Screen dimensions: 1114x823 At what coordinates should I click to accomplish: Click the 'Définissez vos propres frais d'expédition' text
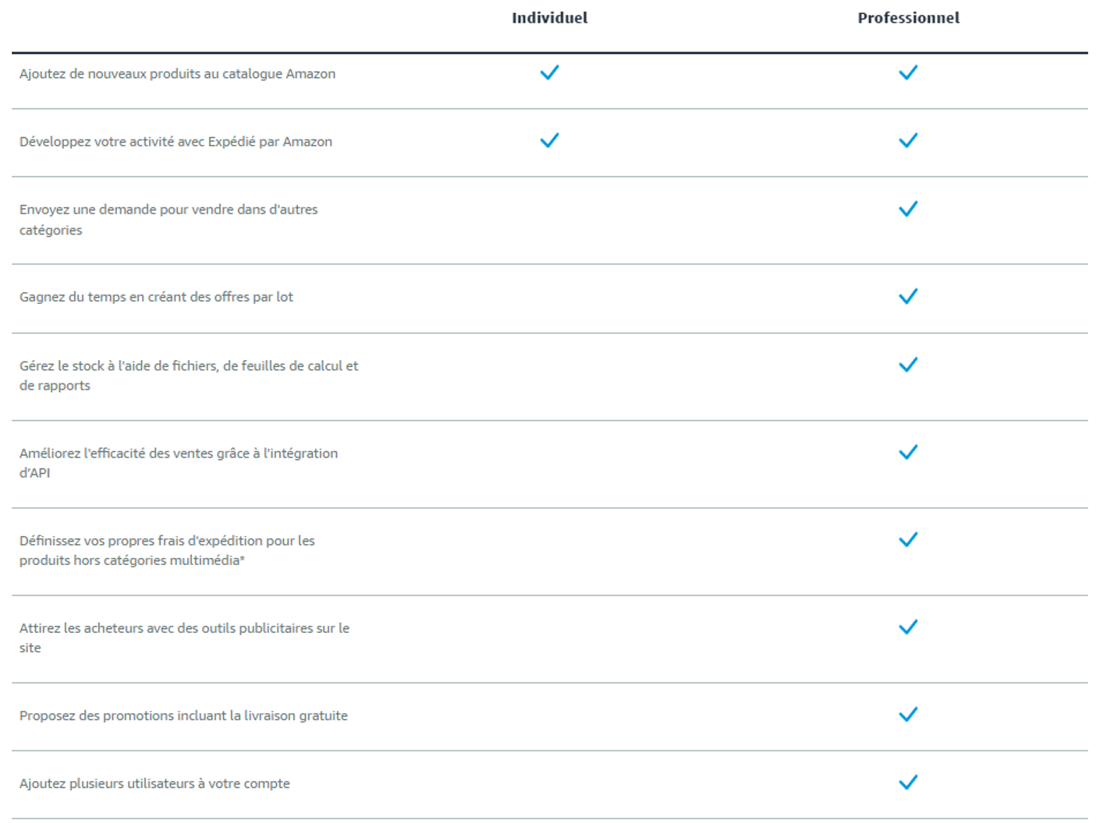click(x=167, y=550)
